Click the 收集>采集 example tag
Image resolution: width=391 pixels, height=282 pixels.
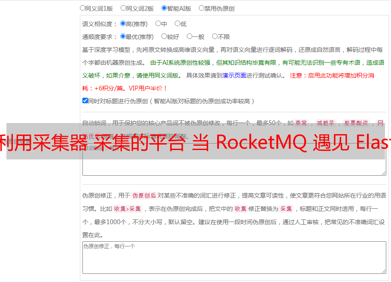(x=127, y=209)
